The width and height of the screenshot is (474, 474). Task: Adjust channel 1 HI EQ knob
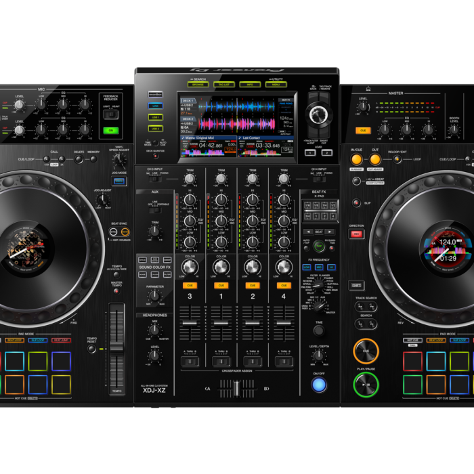[221, 200]
